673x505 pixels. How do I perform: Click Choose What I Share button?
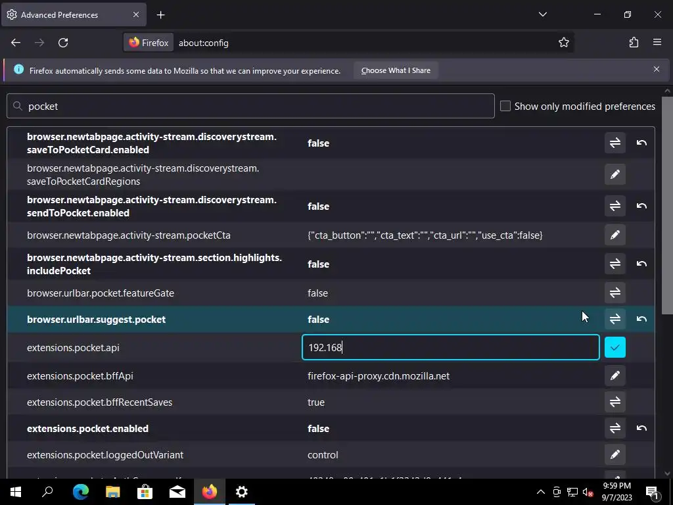pyautogui.click(x=396, y=70)
